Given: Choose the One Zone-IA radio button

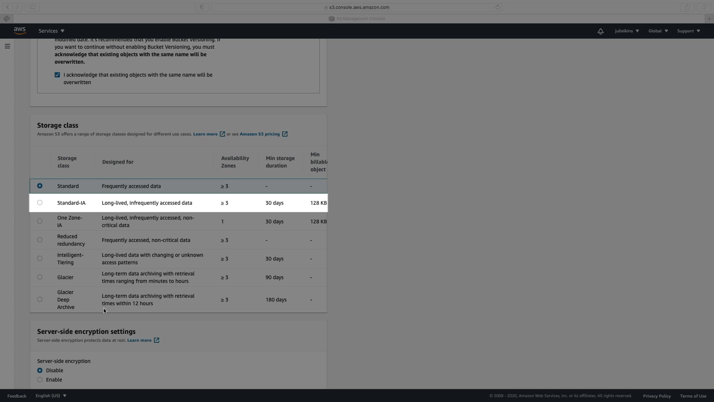Looking at the screenshot, I should point(40,221).
